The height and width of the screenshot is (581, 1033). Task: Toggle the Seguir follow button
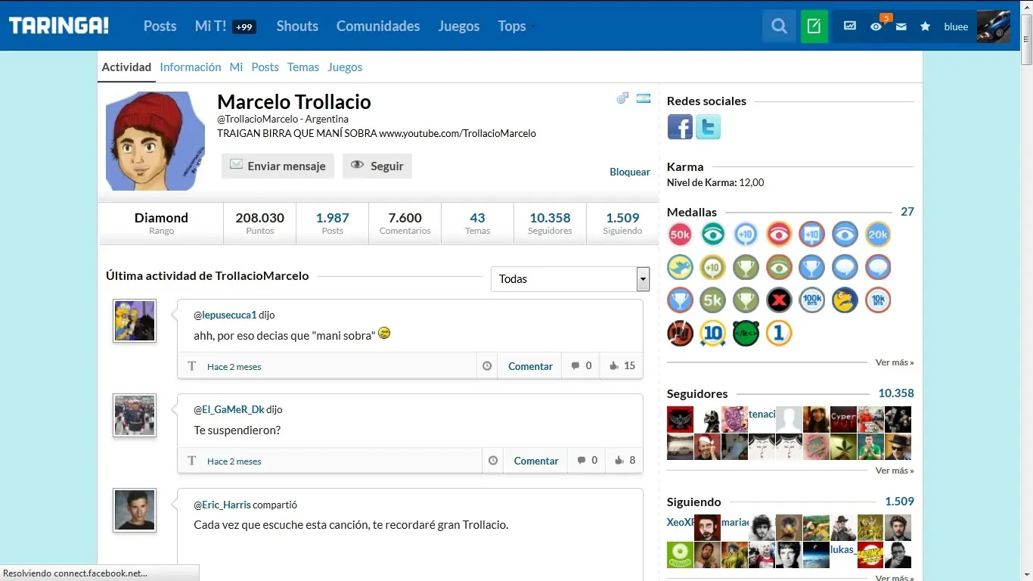[x=377, y=166]
